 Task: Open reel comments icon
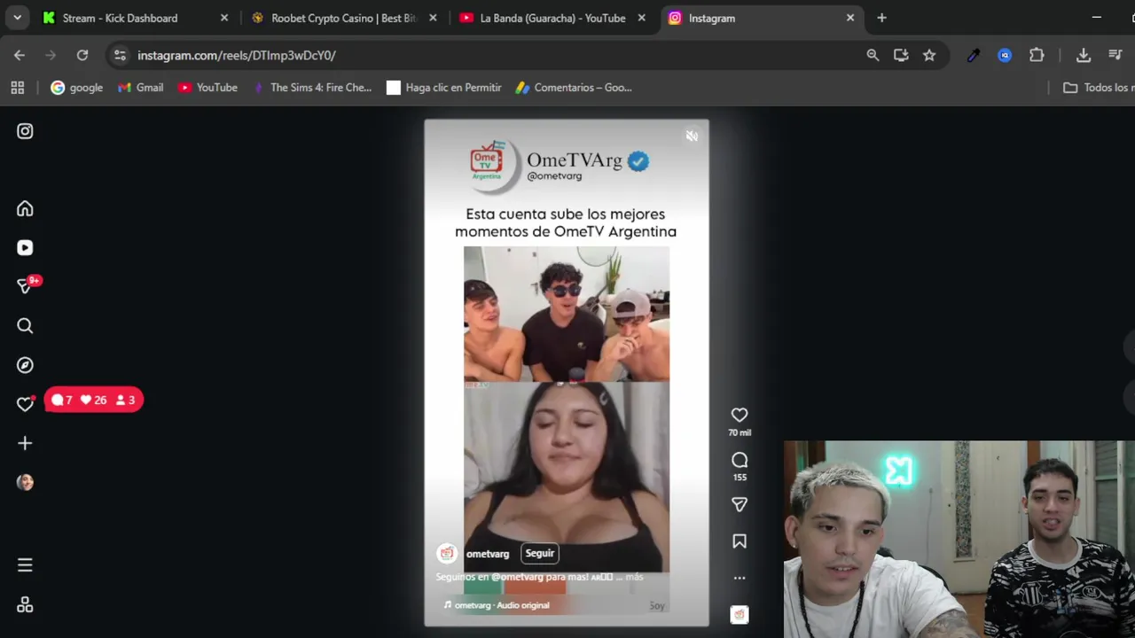click(740, 460)
